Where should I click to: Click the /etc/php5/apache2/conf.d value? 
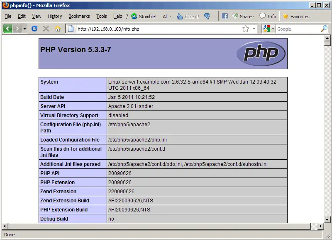click(137, 149)
